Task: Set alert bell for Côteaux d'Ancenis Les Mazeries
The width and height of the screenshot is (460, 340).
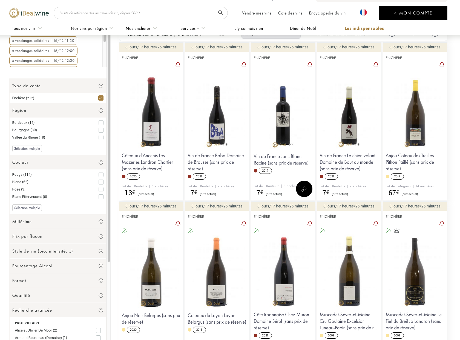Action: 178,65
